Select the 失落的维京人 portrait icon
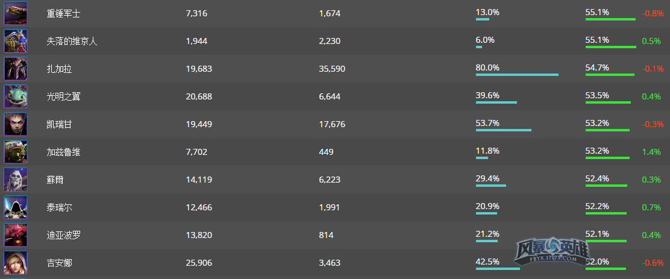 pyautogui.click(x=16, y=41)
